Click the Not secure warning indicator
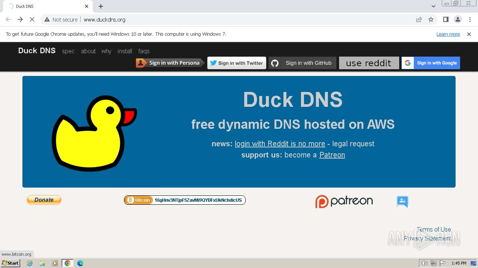The width and height of the screenshot is (478, 268). pyautogui.click(x=61, y=19)
